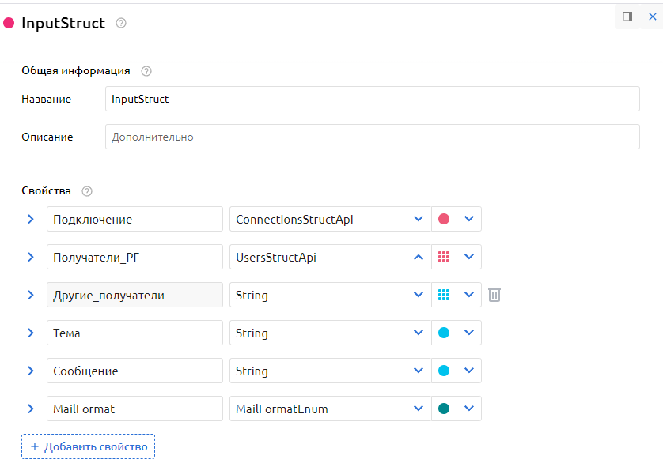Click help icon beside Свойства heading

click(87, 191)
